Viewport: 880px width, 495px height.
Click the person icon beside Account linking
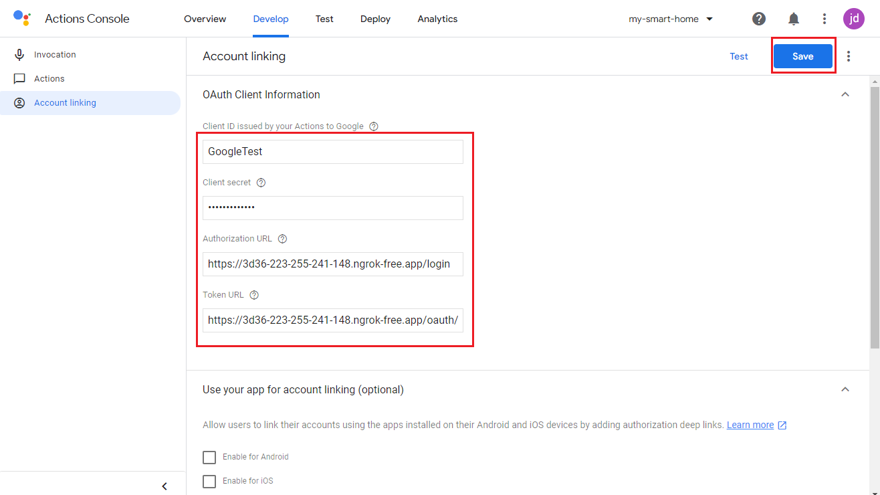point(19,103)
